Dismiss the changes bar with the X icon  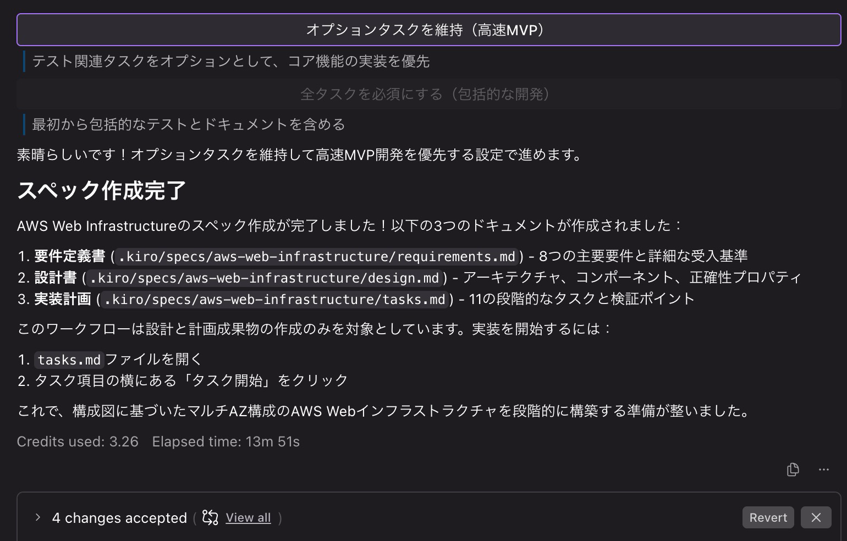816,517
